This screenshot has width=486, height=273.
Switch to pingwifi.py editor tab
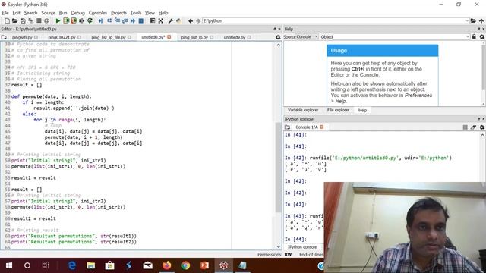[x=22, y=37]
